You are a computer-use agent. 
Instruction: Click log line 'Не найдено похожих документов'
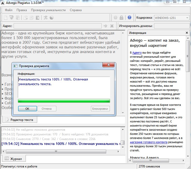point(33,130)
